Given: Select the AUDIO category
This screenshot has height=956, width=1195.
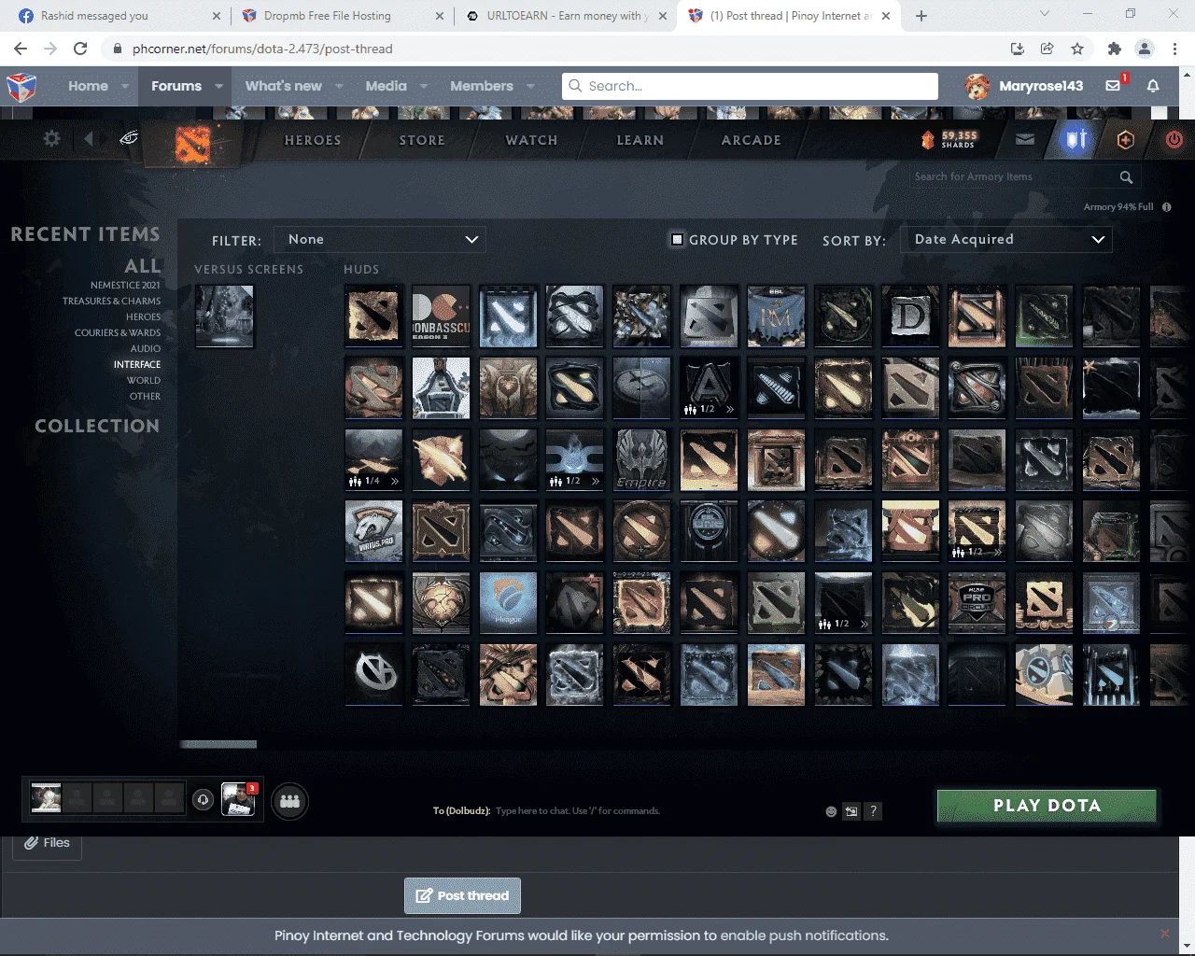Looking at the screenshot, I should [146, 349].
